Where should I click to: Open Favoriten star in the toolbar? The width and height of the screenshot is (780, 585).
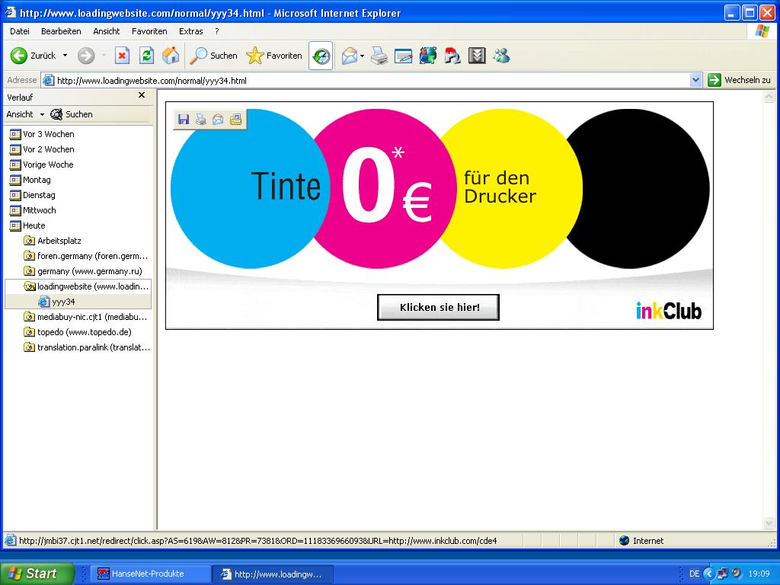pyautogui.click(x=274, y=55)
